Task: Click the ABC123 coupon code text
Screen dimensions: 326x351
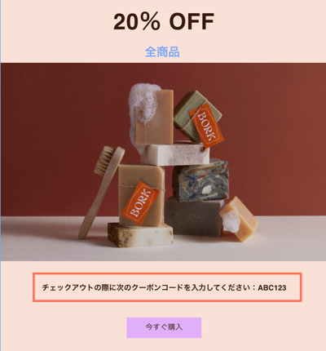Action: point(272,287)
